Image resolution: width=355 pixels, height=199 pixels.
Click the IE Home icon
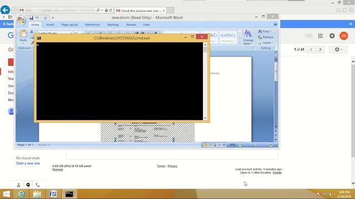338,10
